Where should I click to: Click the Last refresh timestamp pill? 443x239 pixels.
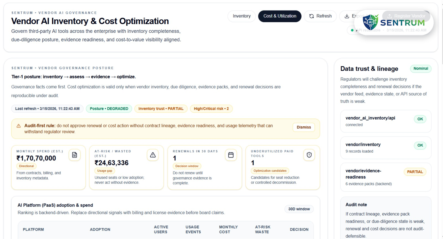pyautogui.click(x=47, y=109)
